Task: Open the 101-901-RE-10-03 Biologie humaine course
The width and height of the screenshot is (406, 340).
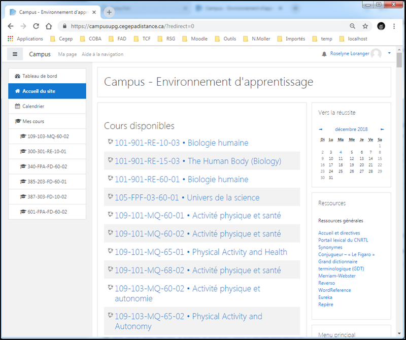Action: pyautogui.click(x=181, y=143)
